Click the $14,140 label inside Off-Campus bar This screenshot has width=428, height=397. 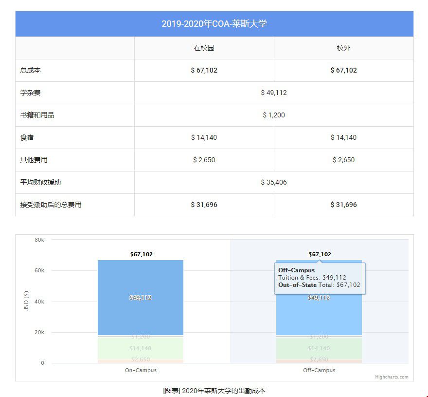click(x=319, y=348)
